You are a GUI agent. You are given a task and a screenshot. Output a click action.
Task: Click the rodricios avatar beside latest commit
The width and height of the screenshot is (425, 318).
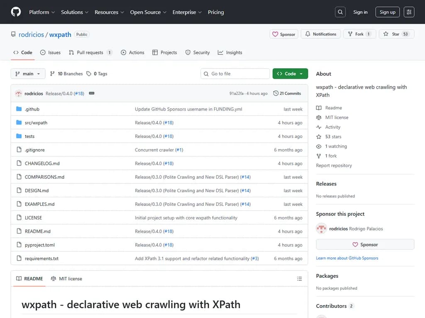(x=18, y=93)
